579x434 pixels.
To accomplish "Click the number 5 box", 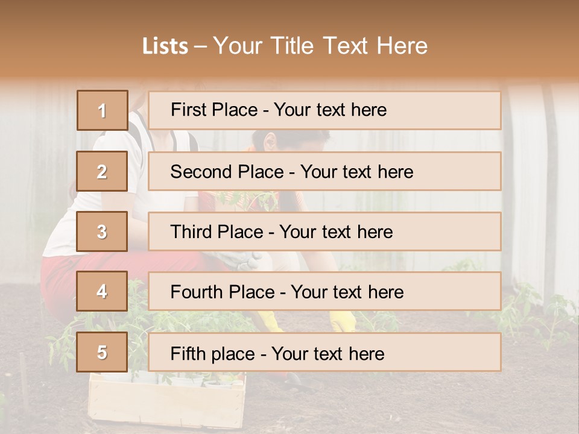I will [102, 351].
